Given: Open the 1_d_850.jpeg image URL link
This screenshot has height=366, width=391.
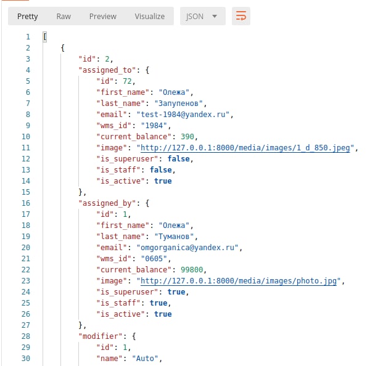Looking at the screenshot, I should tap(245, 148).
